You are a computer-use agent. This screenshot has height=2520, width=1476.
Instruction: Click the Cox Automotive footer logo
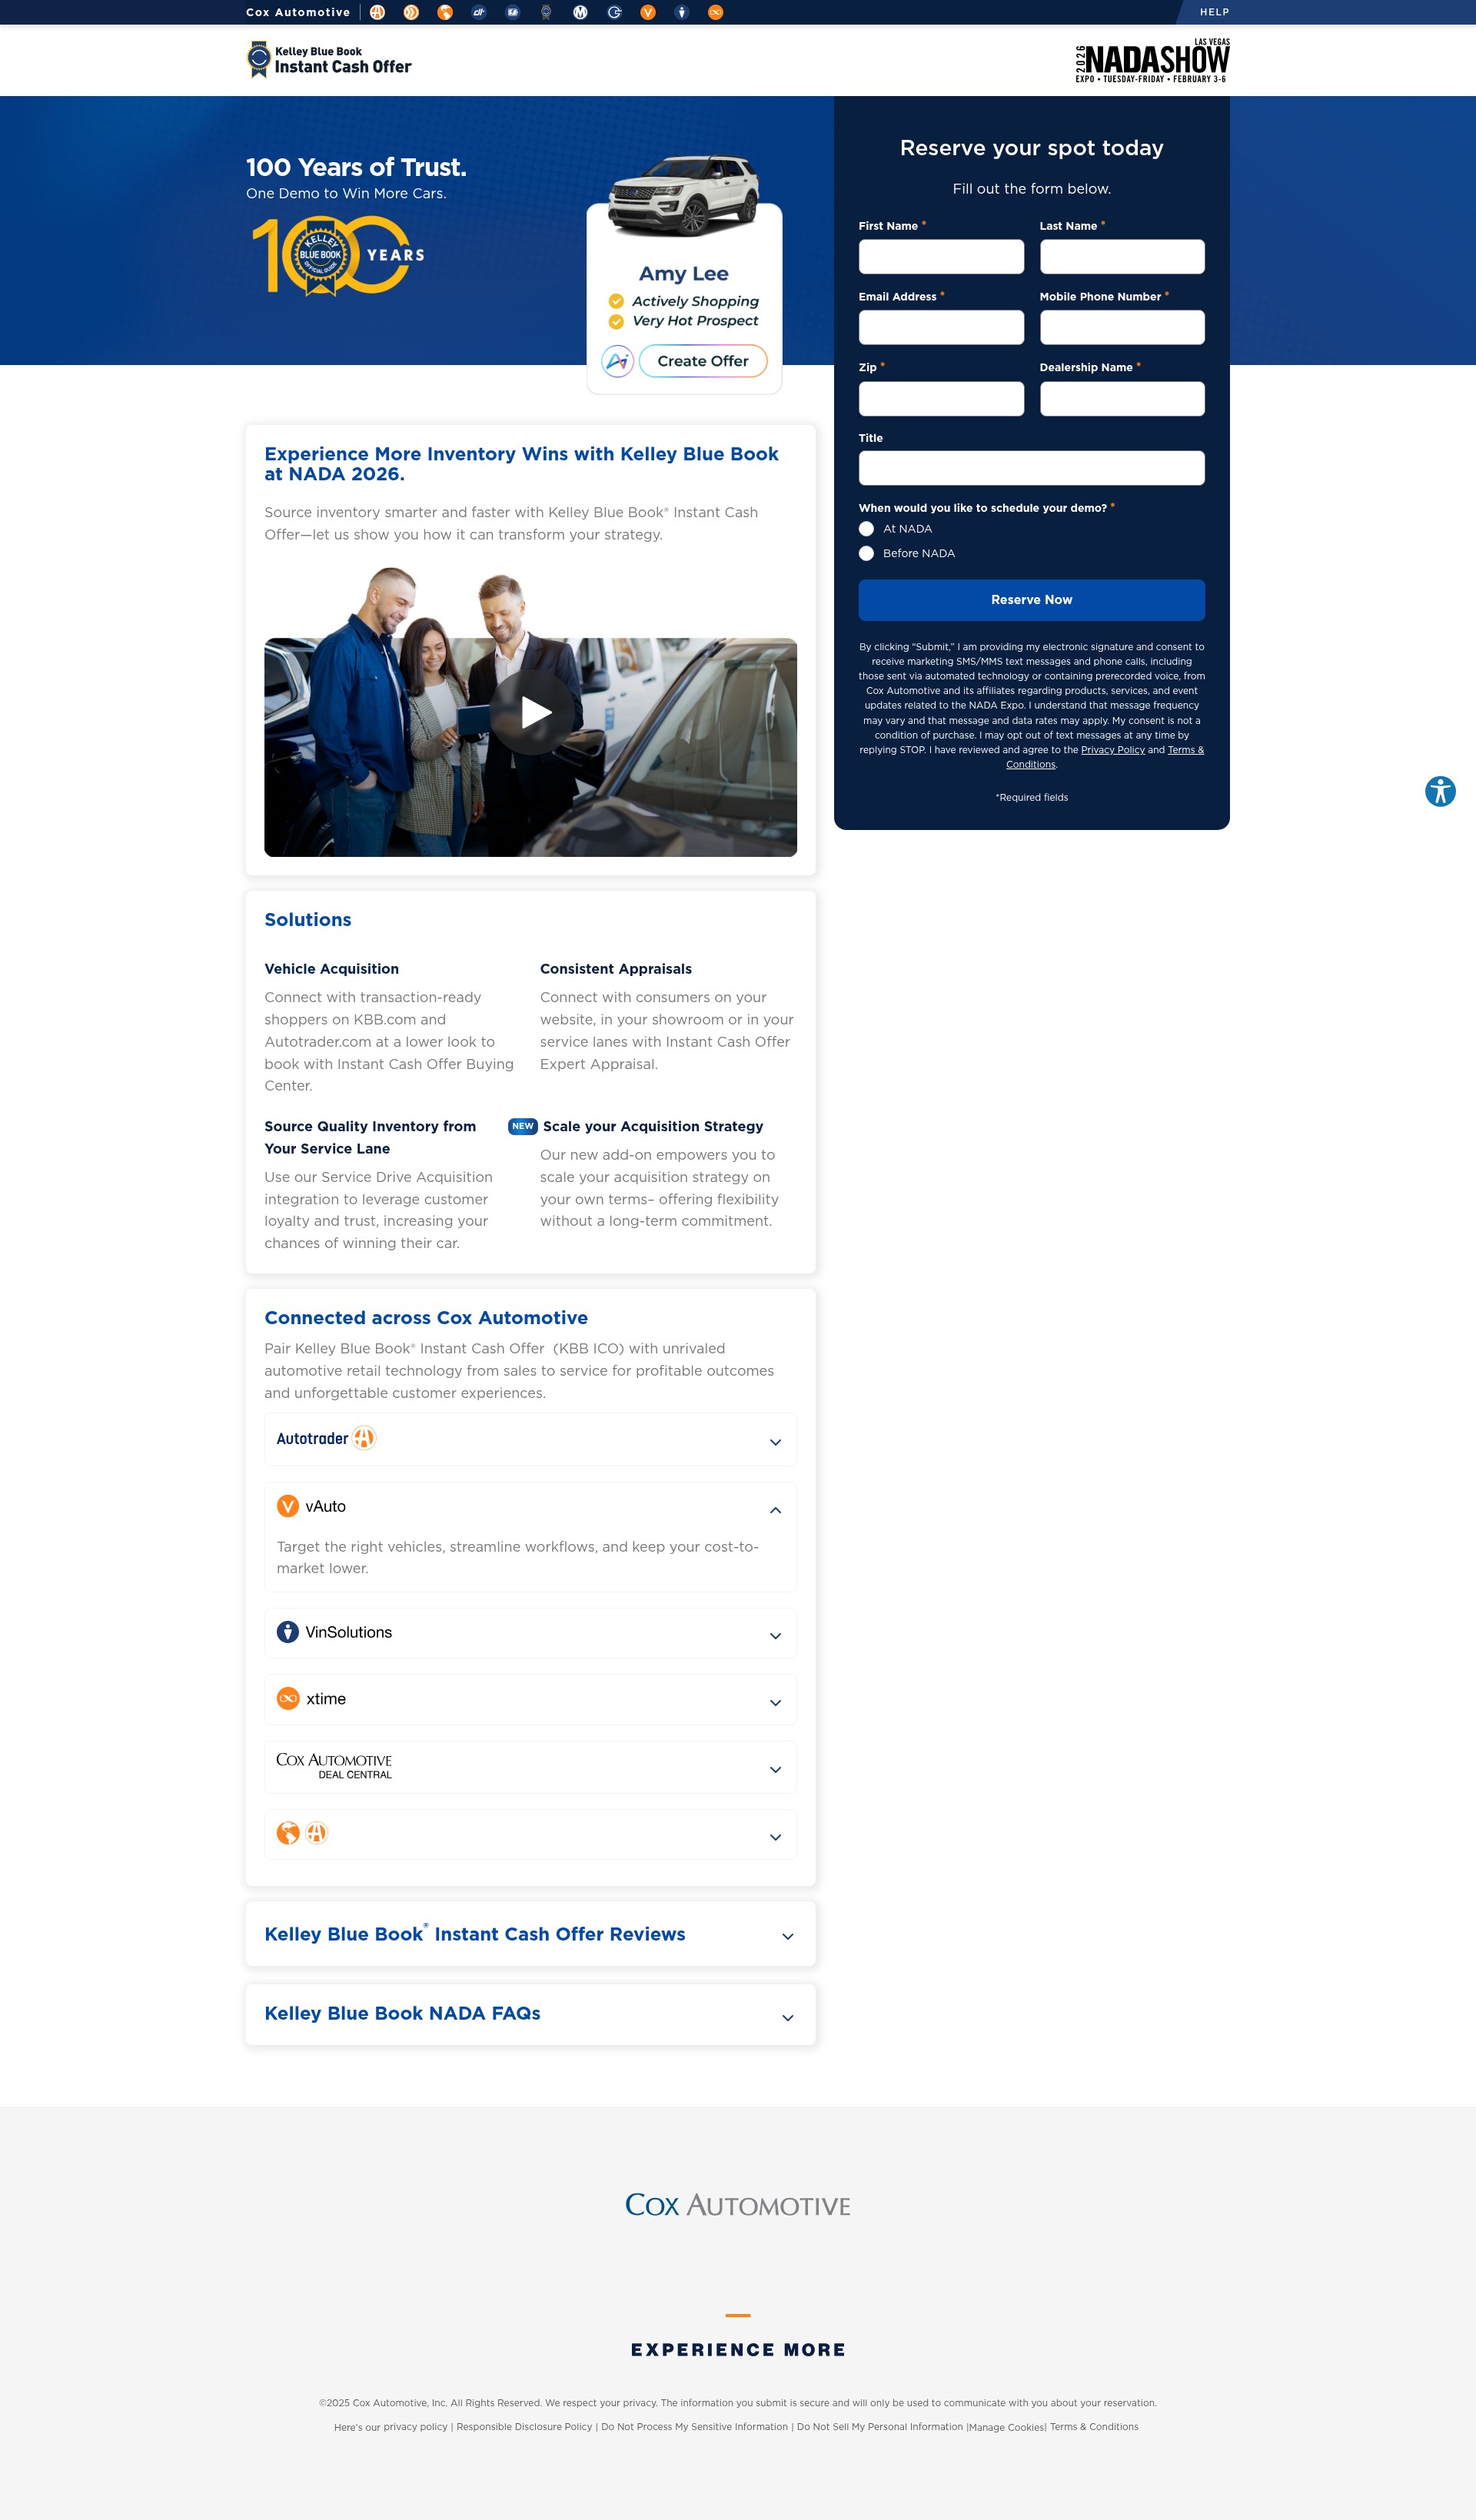click(x=738, y=2205)
